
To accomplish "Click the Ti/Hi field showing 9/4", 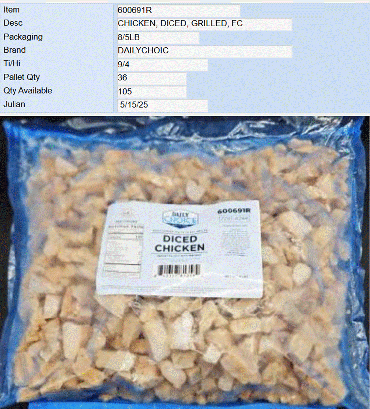I will pos(162,65).
